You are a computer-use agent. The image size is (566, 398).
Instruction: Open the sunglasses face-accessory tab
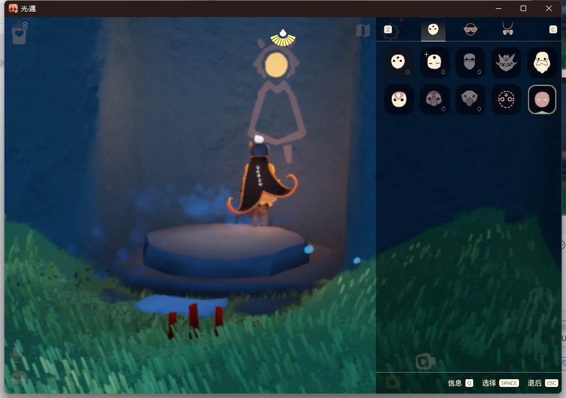pos(470,29)
